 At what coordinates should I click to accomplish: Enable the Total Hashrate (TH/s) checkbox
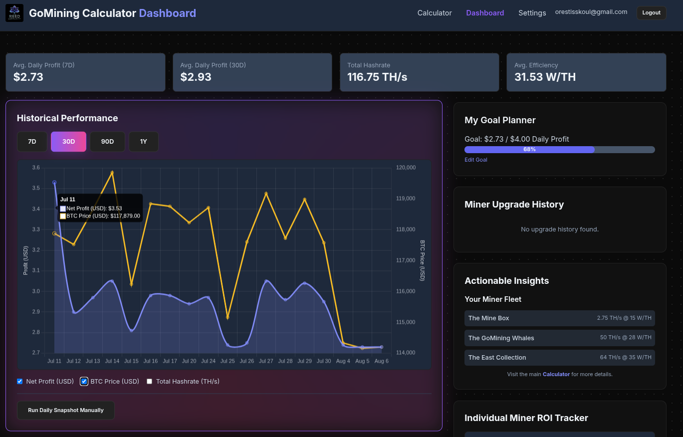coord(149,381)
